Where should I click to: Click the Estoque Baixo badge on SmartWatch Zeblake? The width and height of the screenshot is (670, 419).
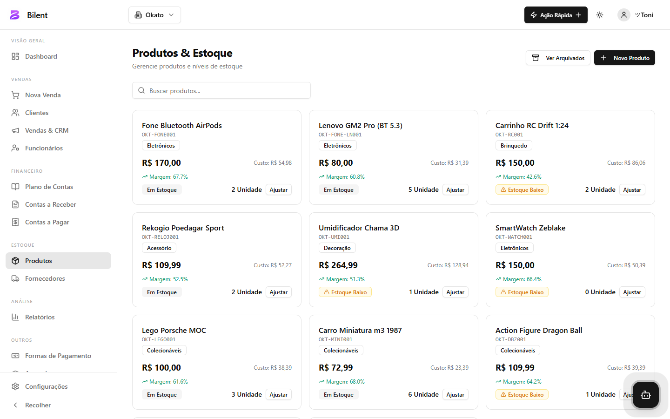(522, 292)
